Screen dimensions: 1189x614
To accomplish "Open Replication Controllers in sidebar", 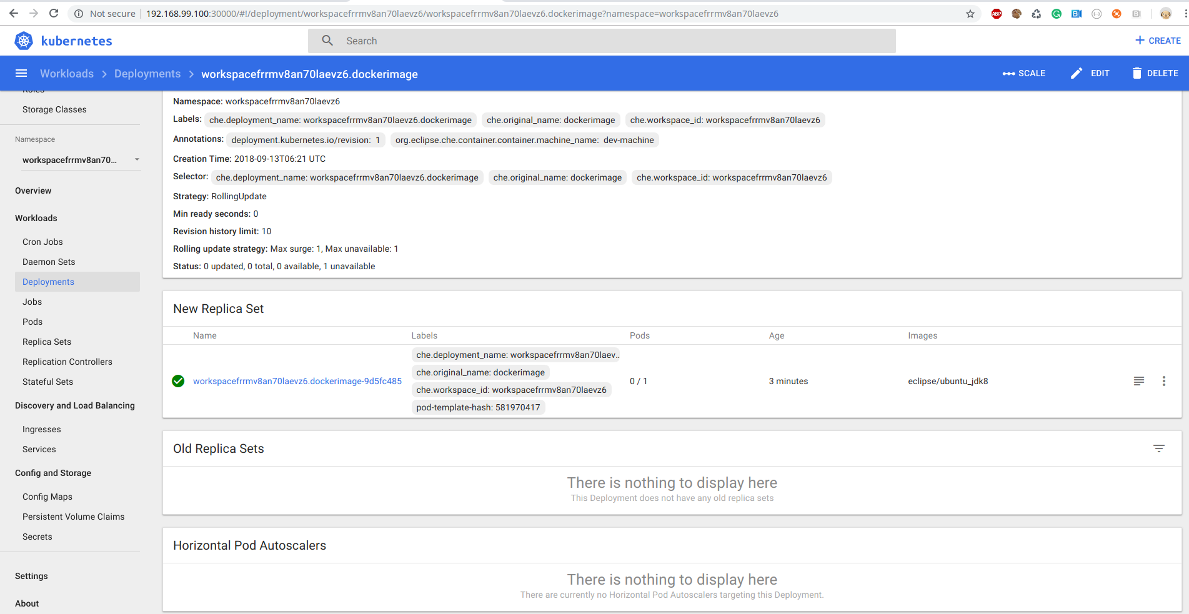I will pos(67,362).
